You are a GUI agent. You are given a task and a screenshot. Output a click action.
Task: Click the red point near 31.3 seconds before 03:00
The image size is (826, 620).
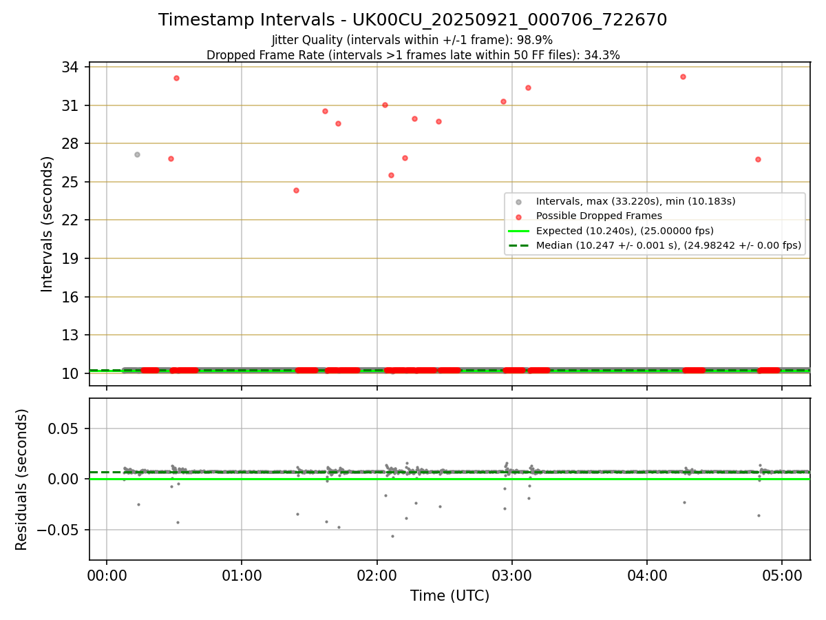[x=503, y=101]
